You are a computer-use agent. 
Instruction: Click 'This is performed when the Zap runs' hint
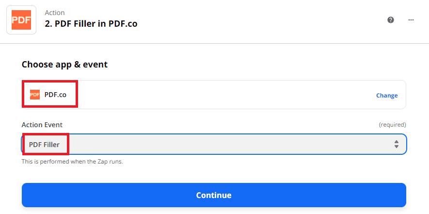72,161
